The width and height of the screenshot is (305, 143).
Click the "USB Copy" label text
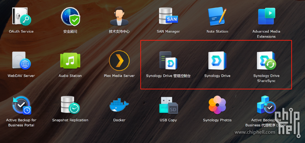(x=168, y=120)
